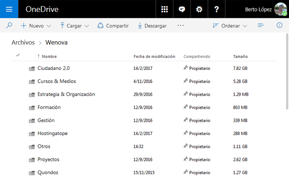Click the Descargar button
This screenshot has width=289, height=181.
point(152,26)
